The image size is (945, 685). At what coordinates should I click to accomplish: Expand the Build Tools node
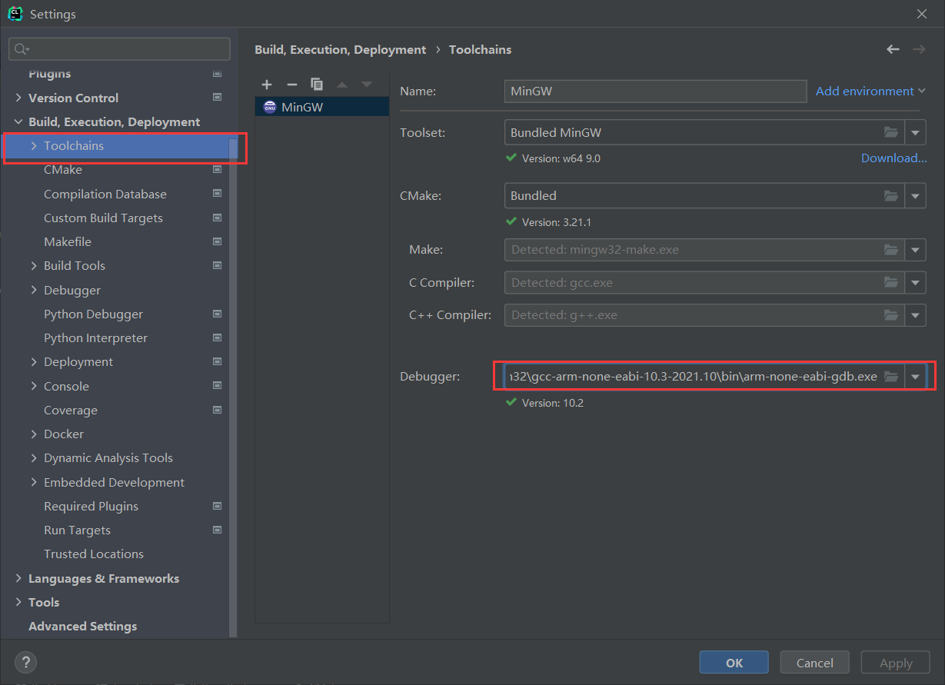click(34, 265)
